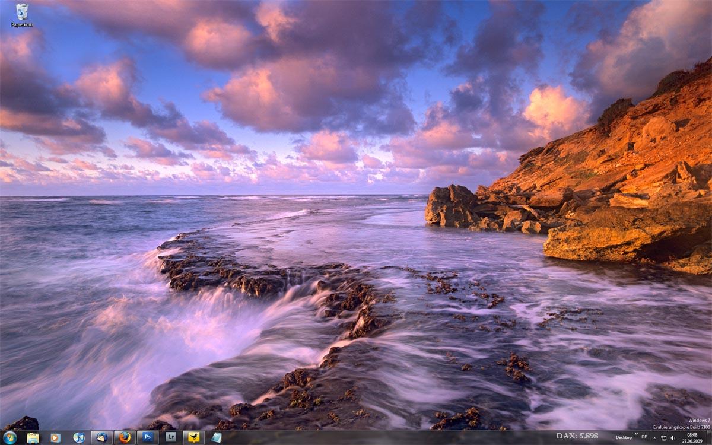Open the yellow bird Twitter client

click(193, 438)
